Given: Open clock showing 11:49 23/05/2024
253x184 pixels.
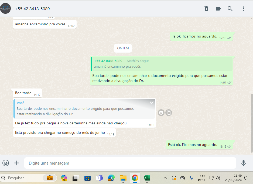Looking at the screenshot, I should tap(233, 178).
